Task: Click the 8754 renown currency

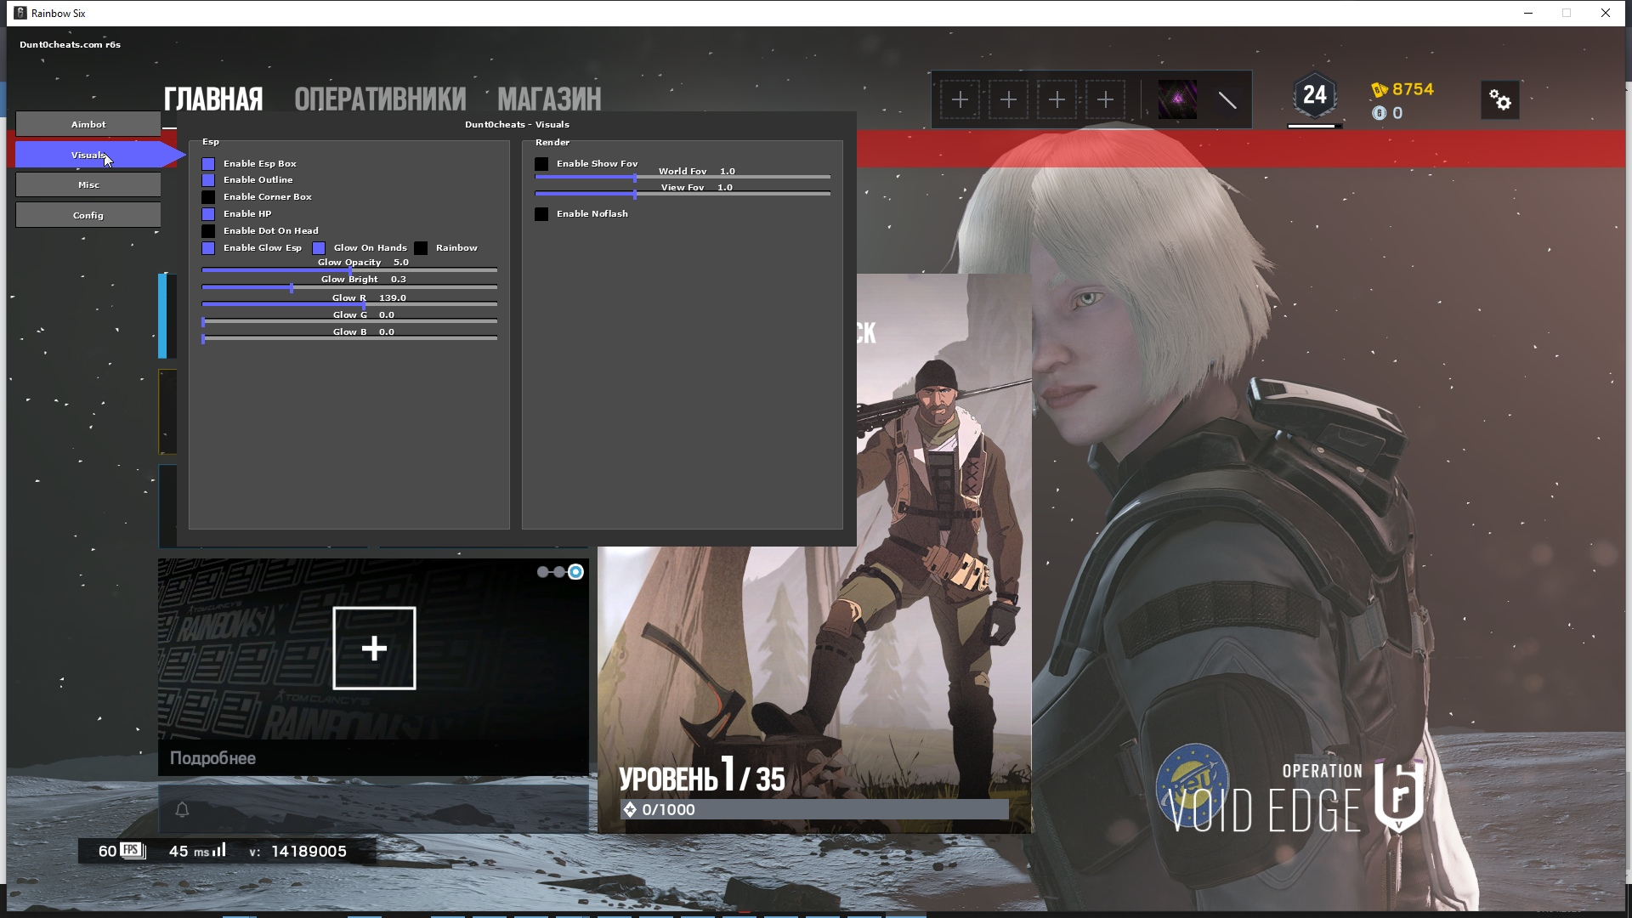Action: (x=1402, y=89)
